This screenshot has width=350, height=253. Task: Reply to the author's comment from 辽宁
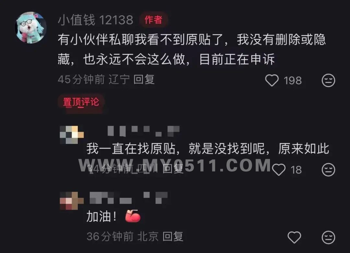pos(144,80)
